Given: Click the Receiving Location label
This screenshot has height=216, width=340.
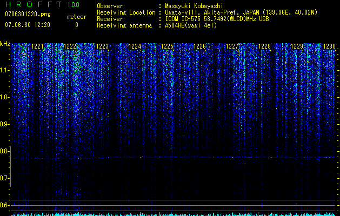Looking at the screenshot, I should 126,12.
